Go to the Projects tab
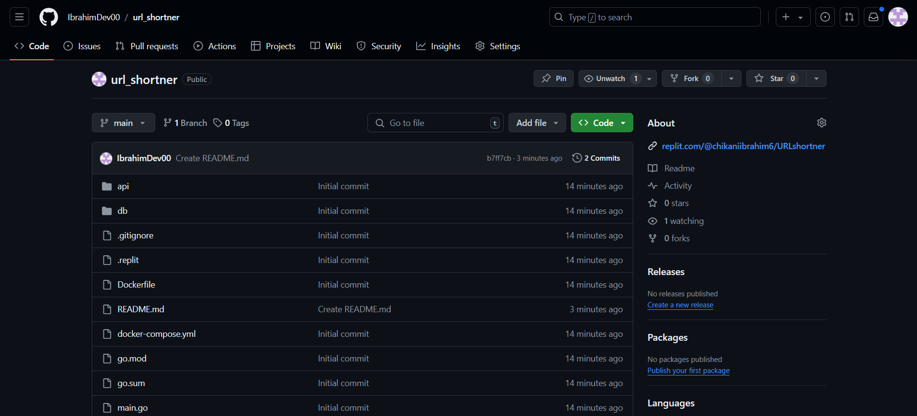This screenshot has width=917, height=416. (273, 46)
